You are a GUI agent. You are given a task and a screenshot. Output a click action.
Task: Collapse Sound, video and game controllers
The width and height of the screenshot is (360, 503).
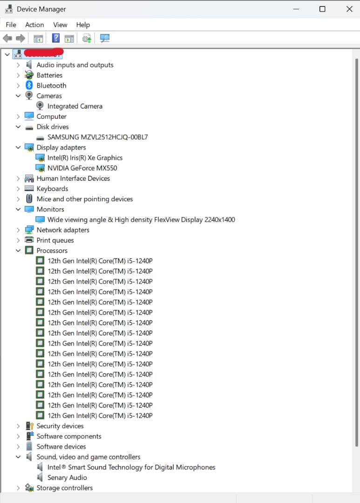click(x=18, y=456)
